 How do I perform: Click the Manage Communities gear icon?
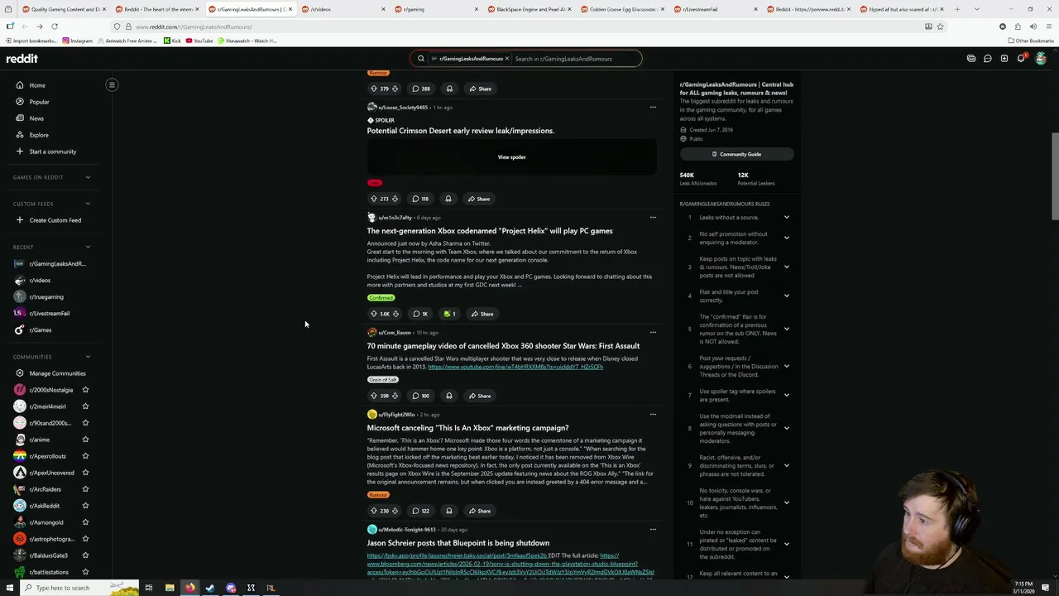20,373
